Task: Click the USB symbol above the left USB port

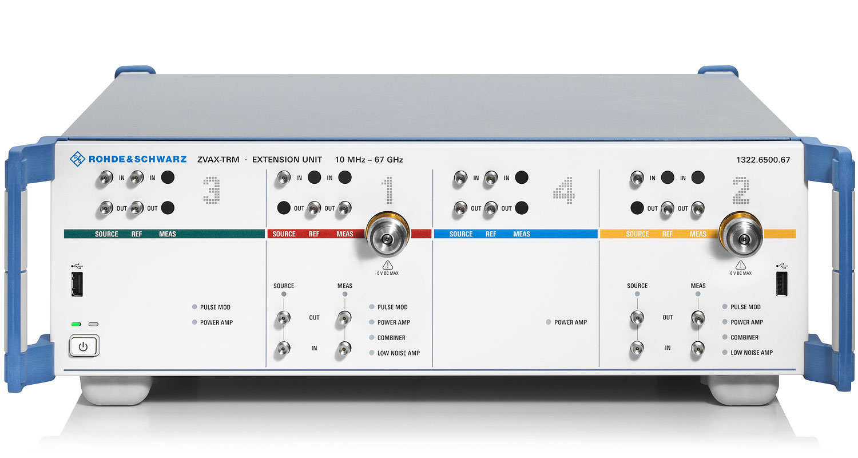Action: coord(76,266)
